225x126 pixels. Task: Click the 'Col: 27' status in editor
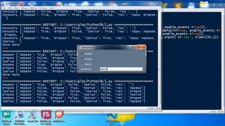click(x=220, y=112)
